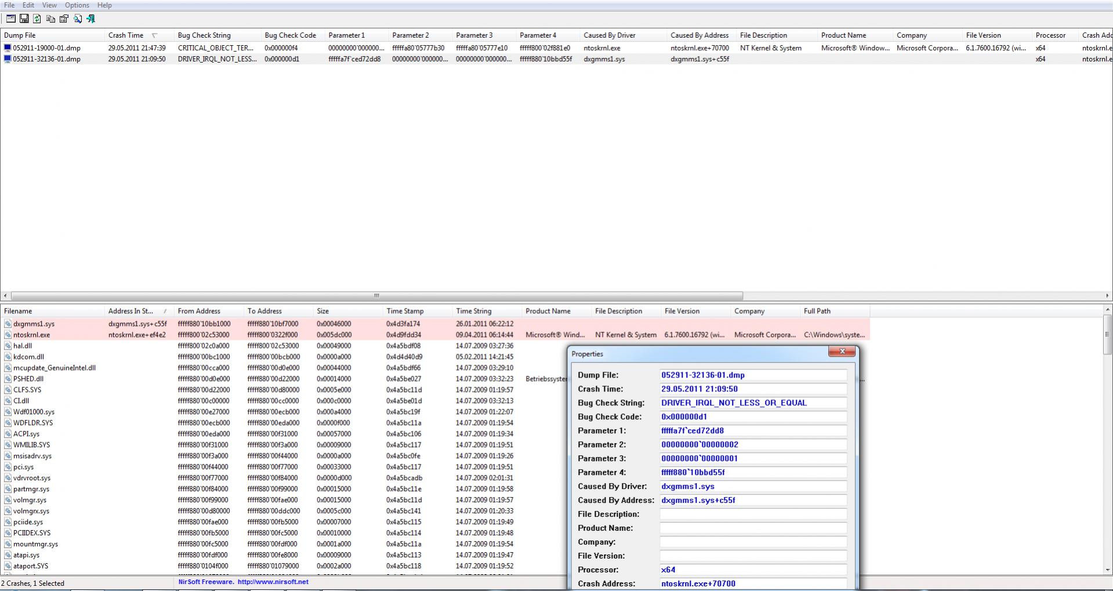Image resolution: width=1113 pixels, height=591 pixels.
Task: Sort by the Caused By Driver column header
Action: click(623, 35)
